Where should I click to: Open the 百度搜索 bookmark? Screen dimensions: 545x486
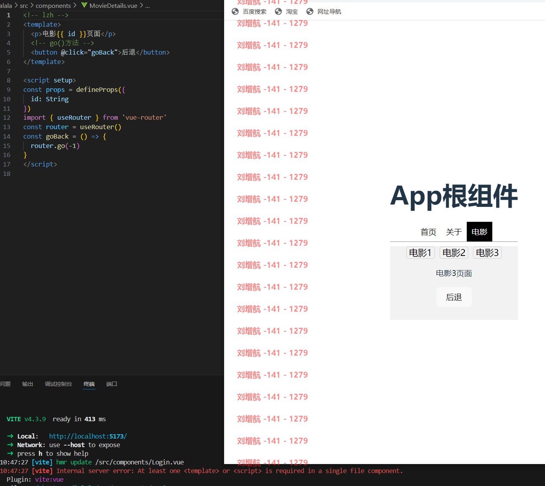[249, 11]
